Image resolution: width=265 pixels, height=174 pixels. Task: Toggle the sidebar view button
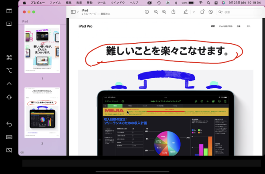tap(73, 12)
